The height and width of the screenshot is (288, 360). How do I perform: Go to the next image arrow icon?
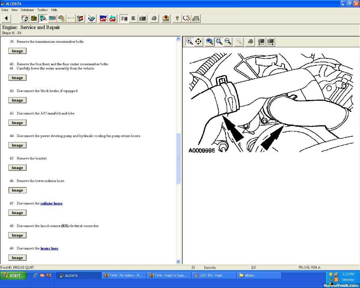[x=270, y=42]
